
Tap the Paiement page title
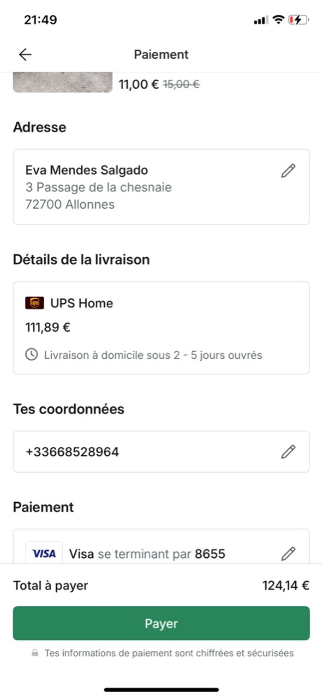[x=161, y=54]
